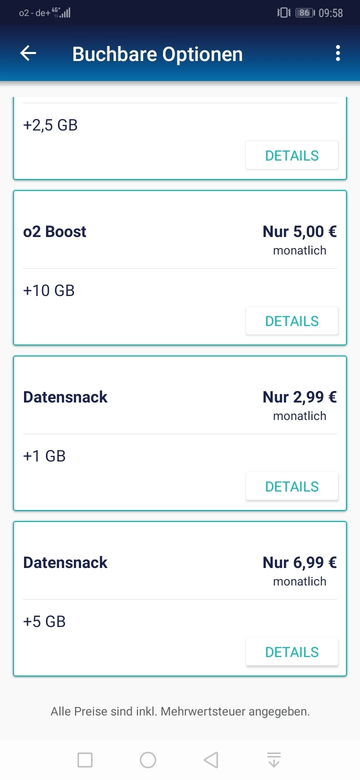360x780 pixels.
Task: Tap the Nur 2,99 € price
Action: click(299, 397)
